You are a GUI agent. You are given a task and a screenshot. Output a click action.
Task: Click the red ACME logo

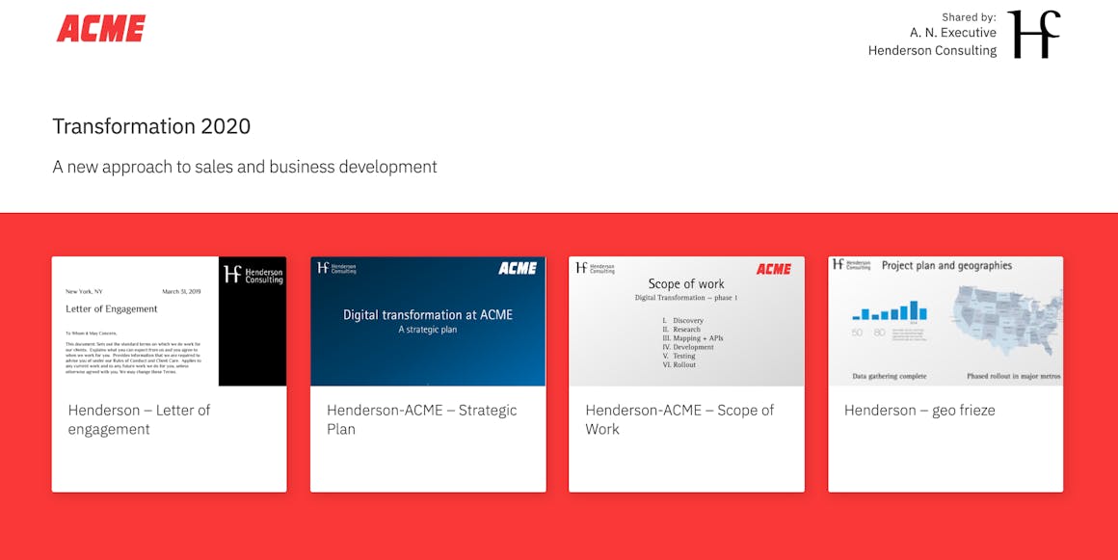tap(101, 29)
